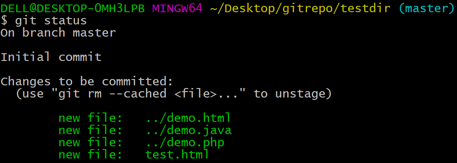Click the ../demo.html file name
457x163 pixels.
[188, 118]
